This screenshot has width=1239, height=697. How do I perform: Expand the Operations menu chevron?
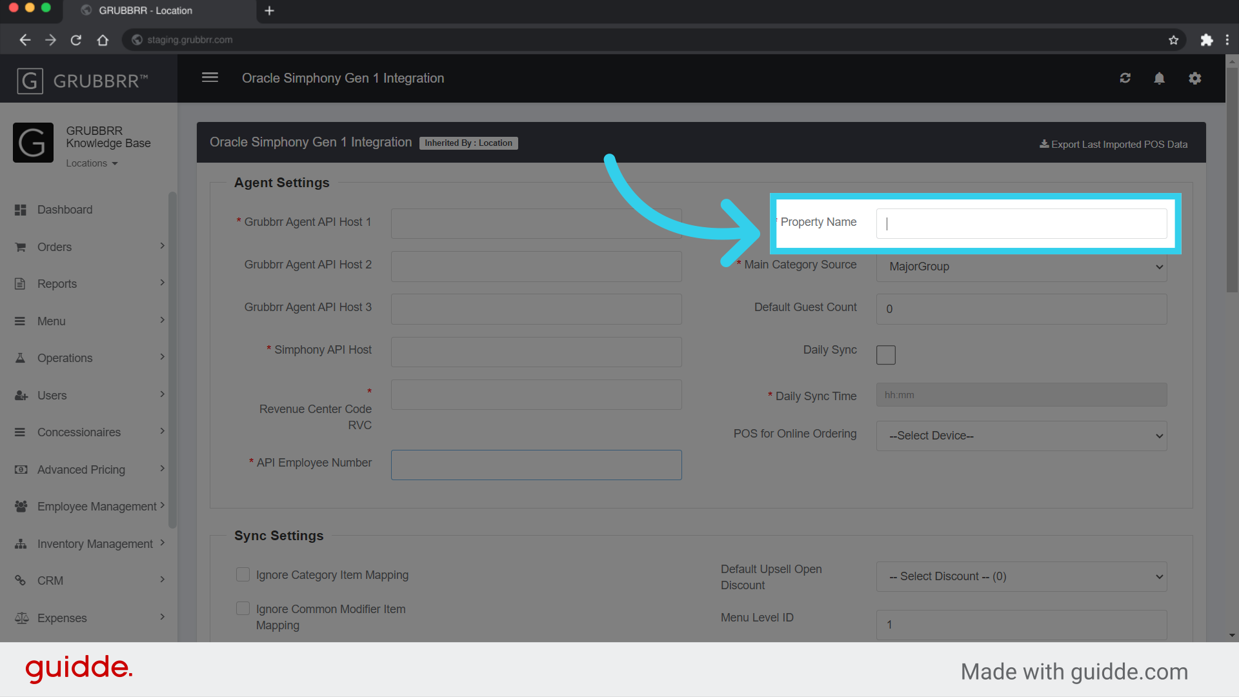[163, 357]
